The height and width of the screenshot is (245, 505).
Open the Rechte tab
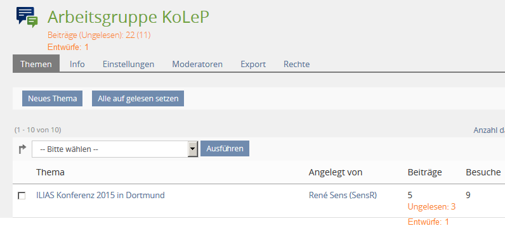pos(297,64)
